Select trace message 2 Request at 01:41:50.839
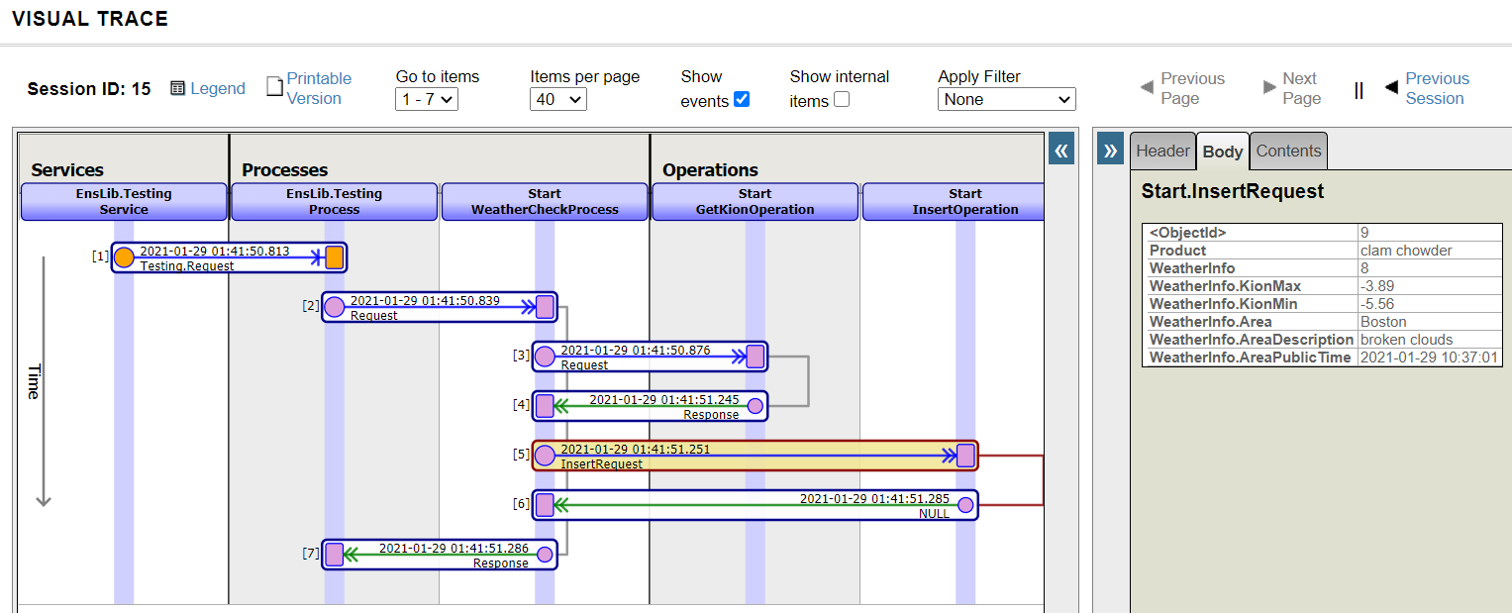This screenshot has width=1512, height=613. tap(440, 307)
